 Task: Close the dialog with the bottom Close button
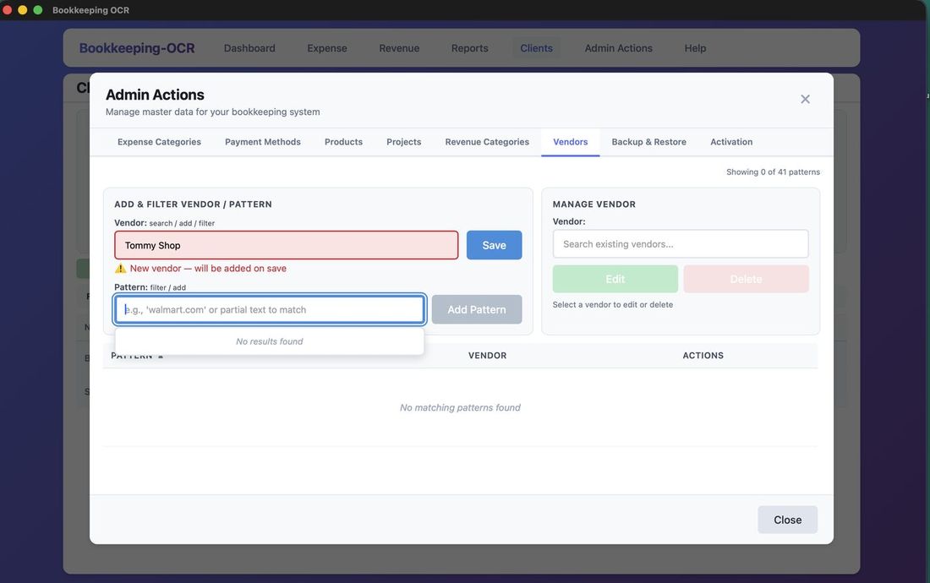click(787, 520)
